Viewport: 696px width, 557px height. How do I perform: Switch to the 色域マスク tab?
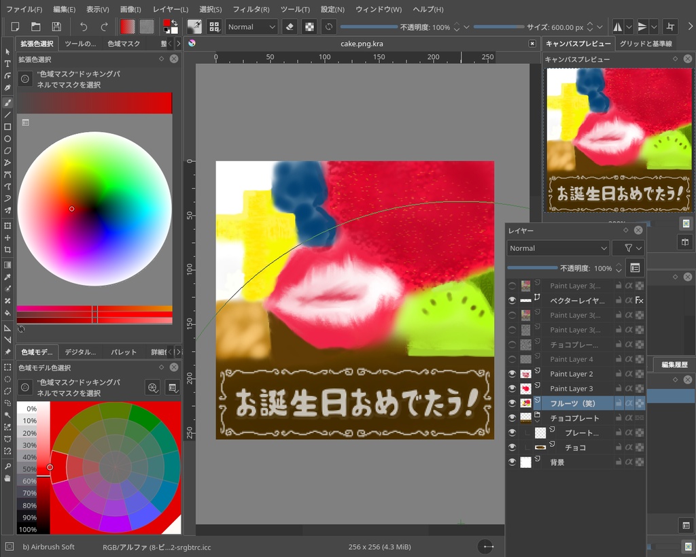point(124,44)
